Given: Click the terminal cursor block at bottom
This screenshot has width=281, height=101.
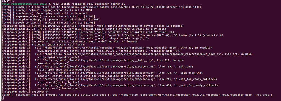Looking at the screenshot, I should 2,98.
